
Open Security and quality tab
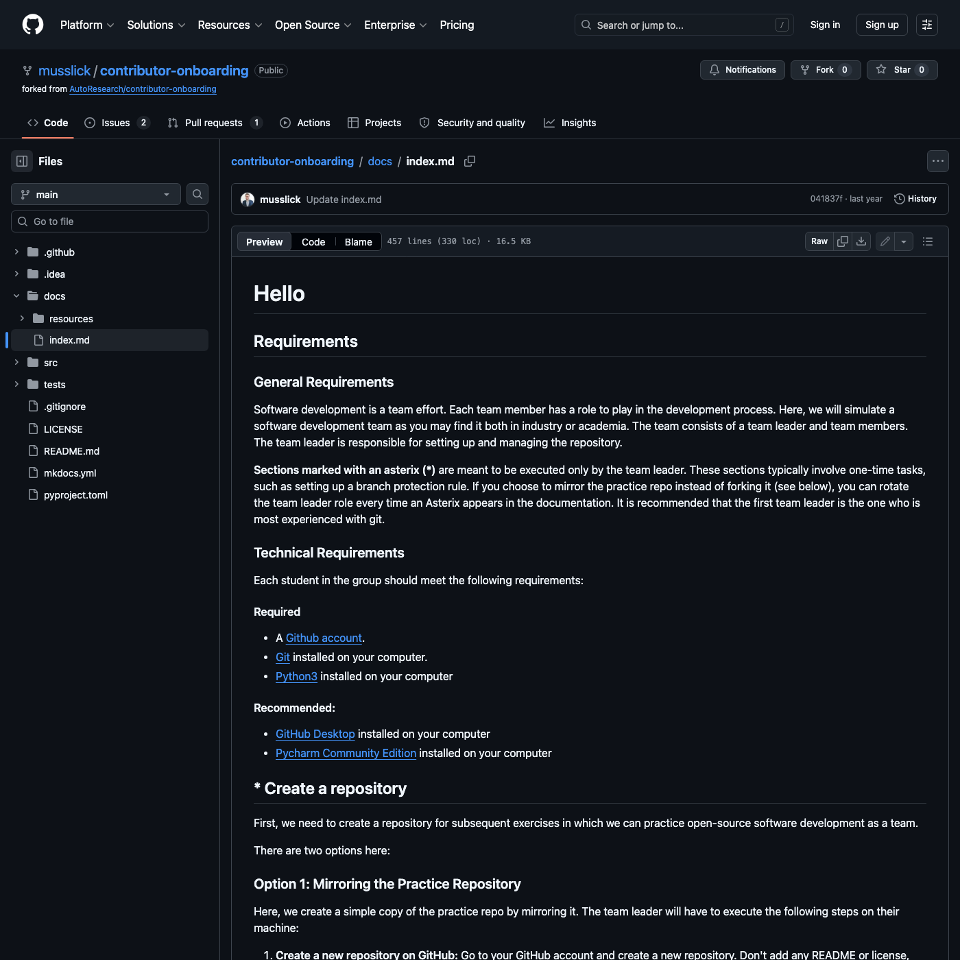pyautogui.click(x=472, y=123)
